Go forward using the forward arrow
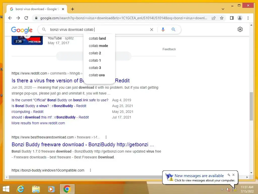258x194 pixels. [x=18, y=18]
